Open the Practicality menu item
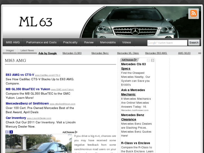This screenshot has height=153, width=204. click(x=70, y=42)
